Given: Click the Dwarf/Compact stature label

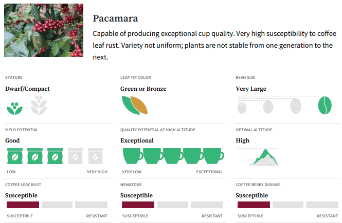Looking at the screenshot, I should pyautogui.click(x=27, y=89).
